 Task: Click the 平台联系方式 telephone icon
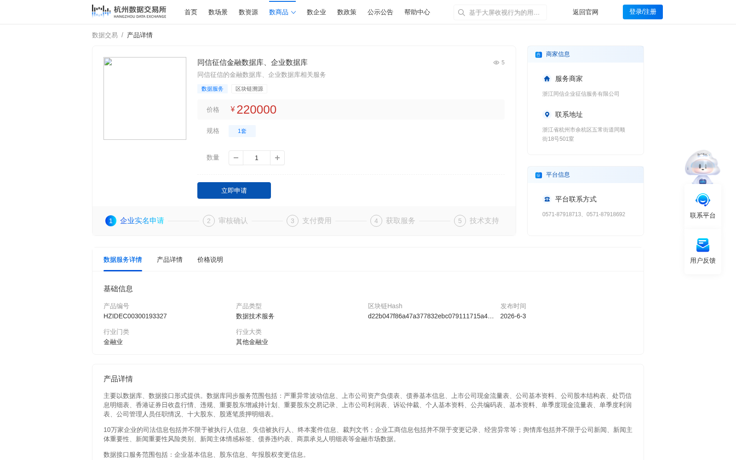pos(547,199)
